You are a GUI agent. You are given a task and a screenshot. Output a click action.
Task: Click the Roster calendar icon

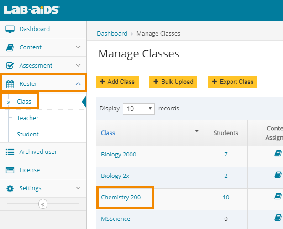pos(10,84)
